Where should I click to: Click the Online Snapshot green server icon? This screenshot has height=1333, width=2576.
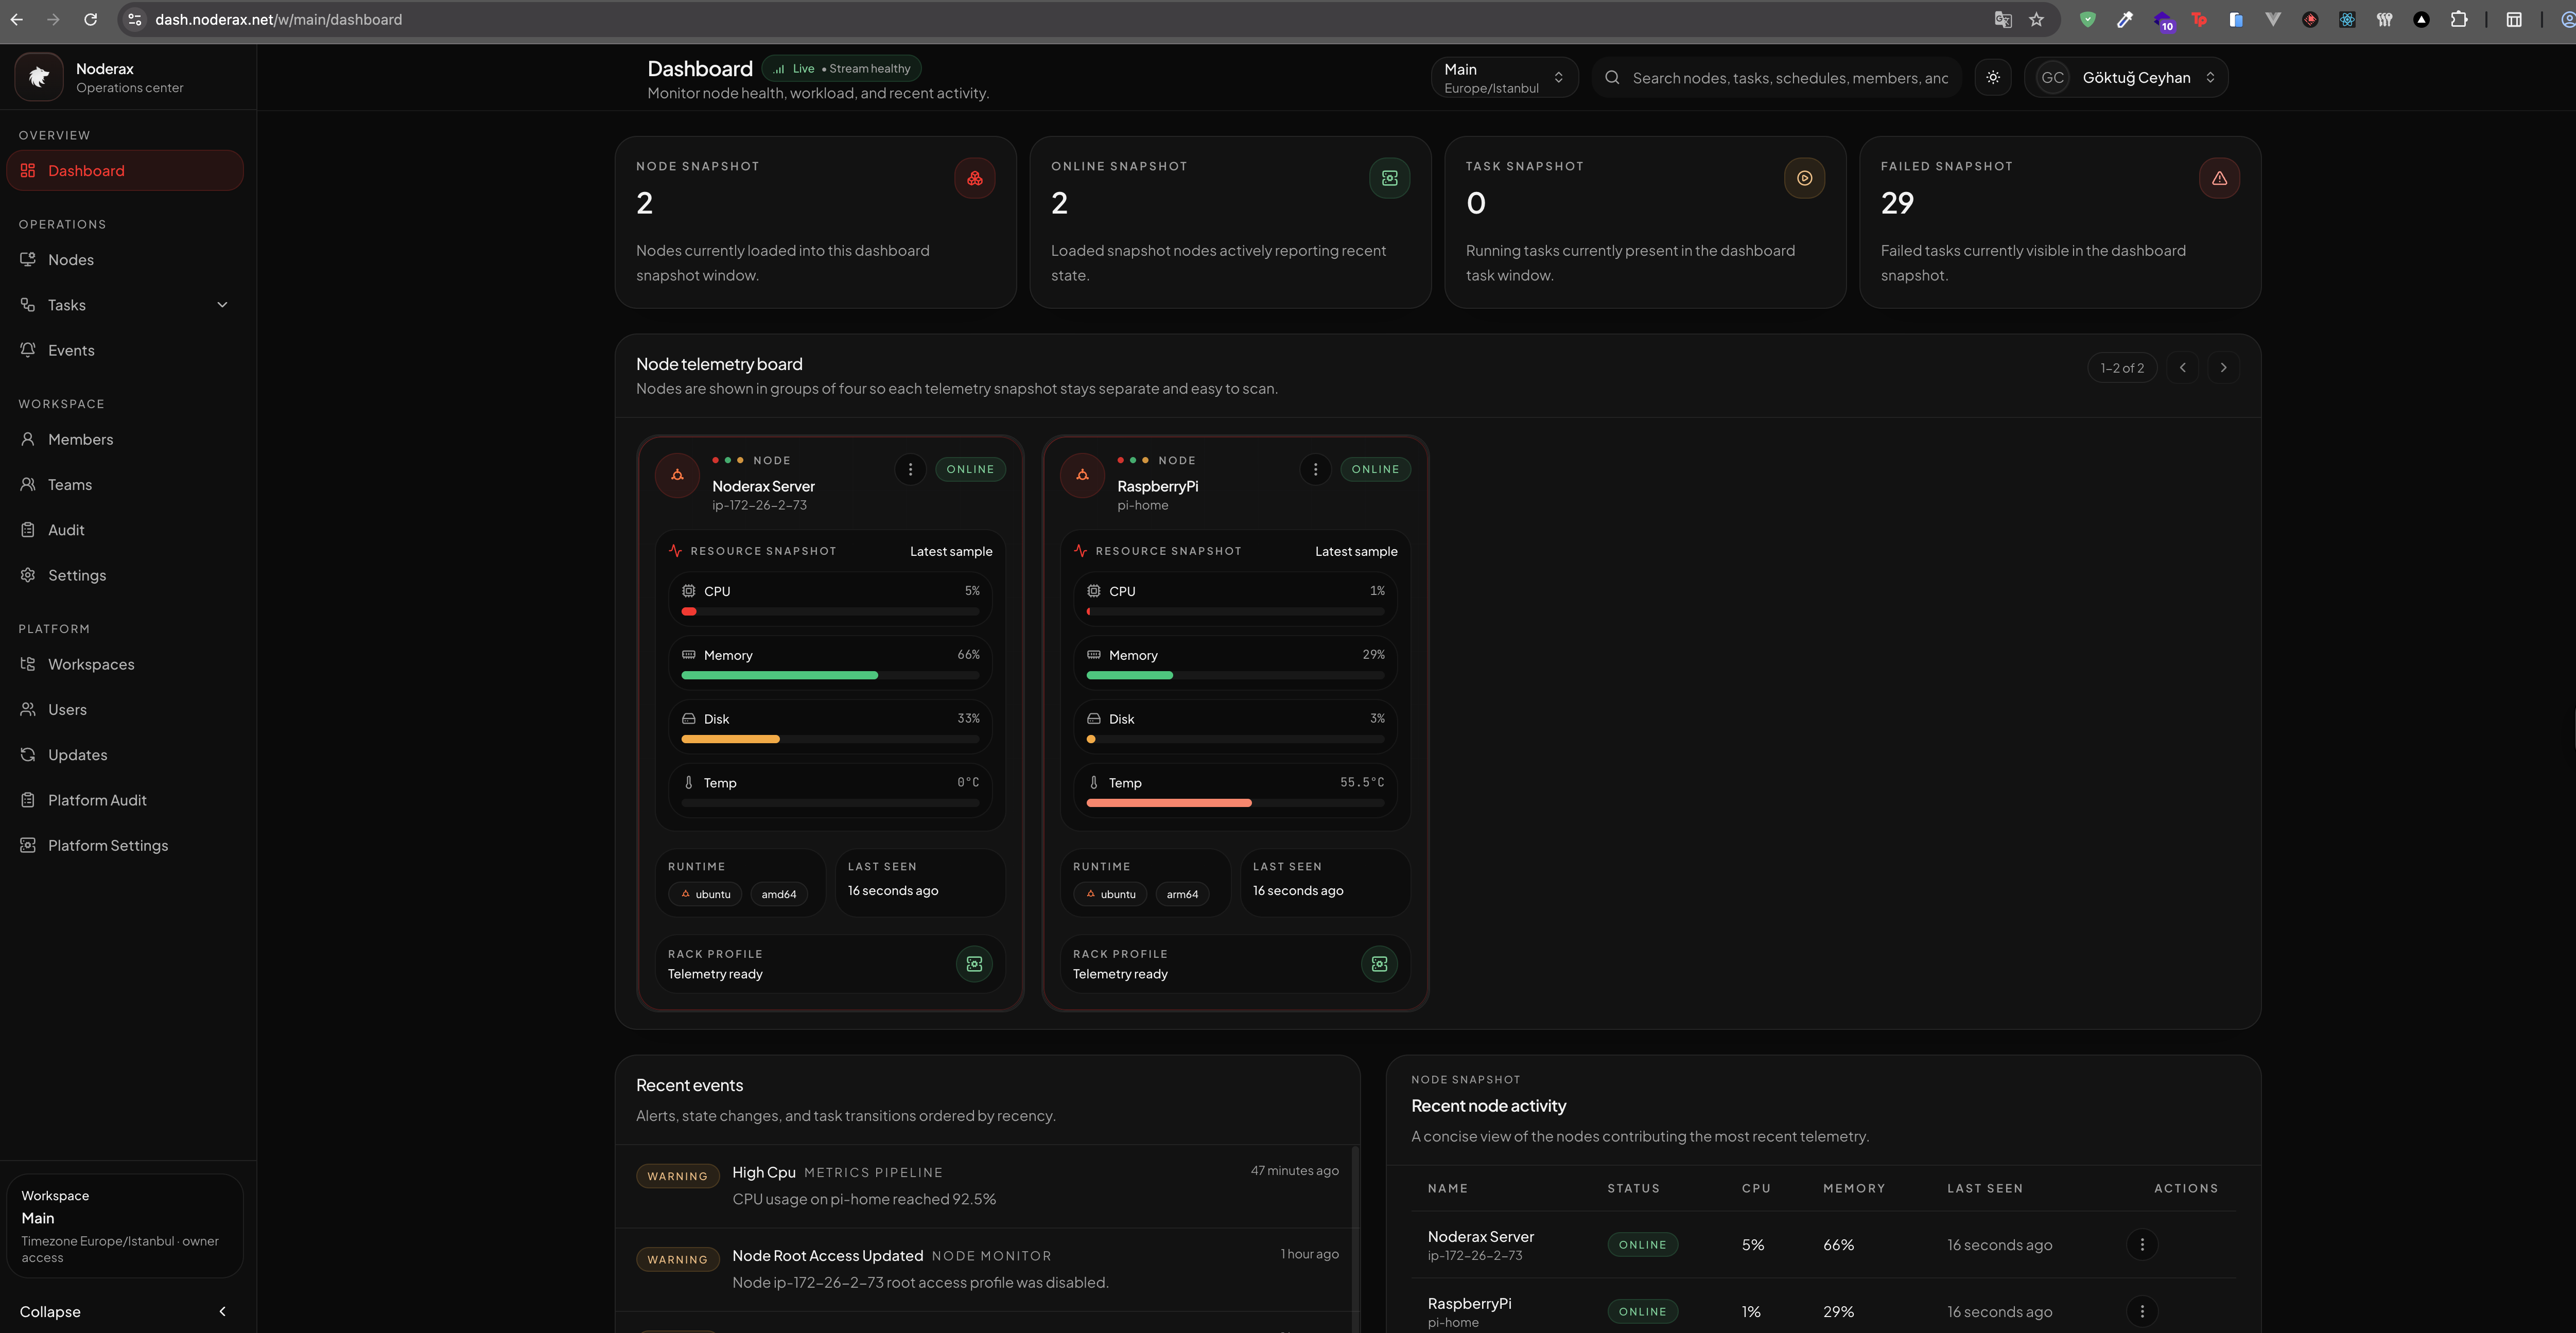coord(1389,178)
